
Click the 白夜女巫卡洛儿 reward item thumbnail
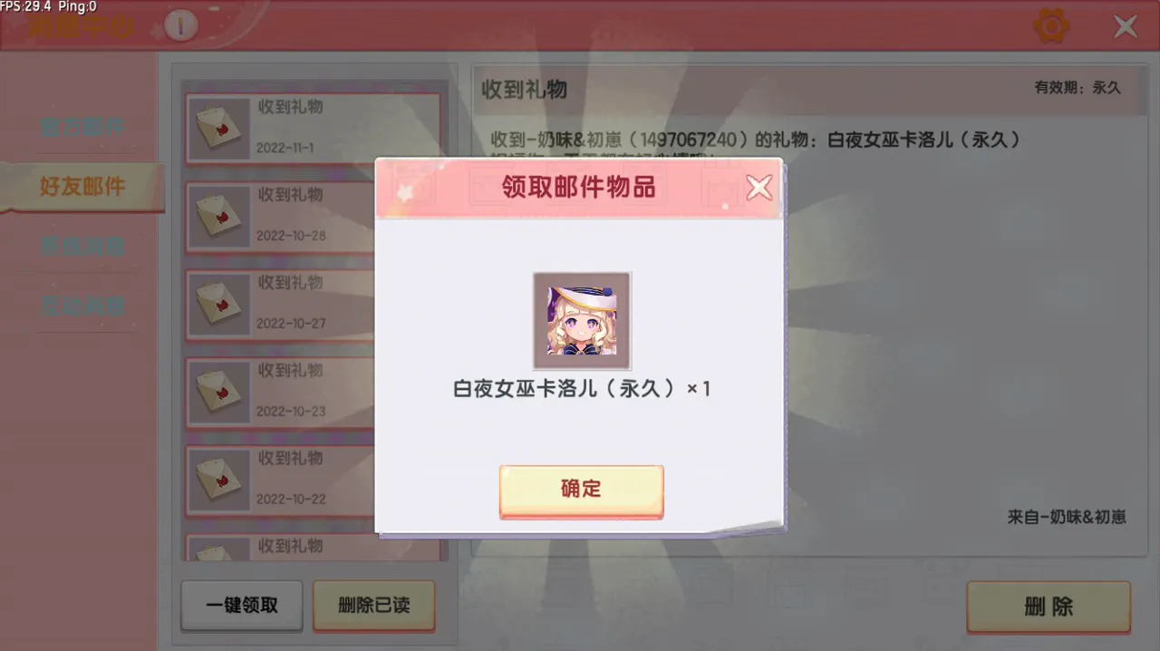pyautogui.click(x=582, y=320)
